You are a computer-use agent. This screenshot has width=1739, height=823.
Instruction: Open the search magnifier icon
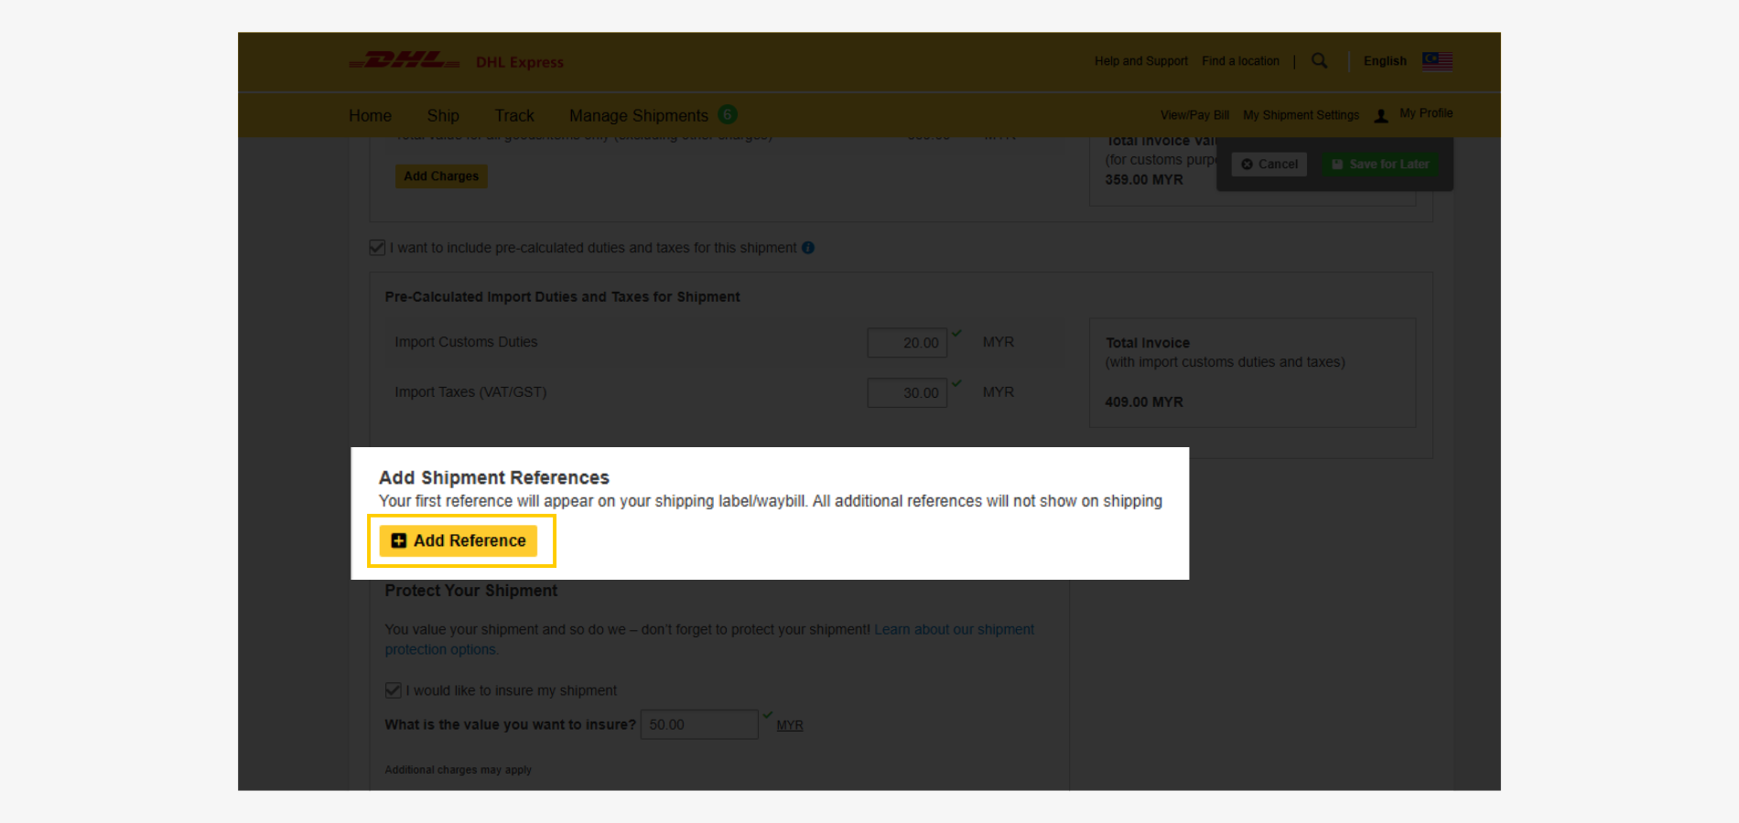click(1319, 60)
